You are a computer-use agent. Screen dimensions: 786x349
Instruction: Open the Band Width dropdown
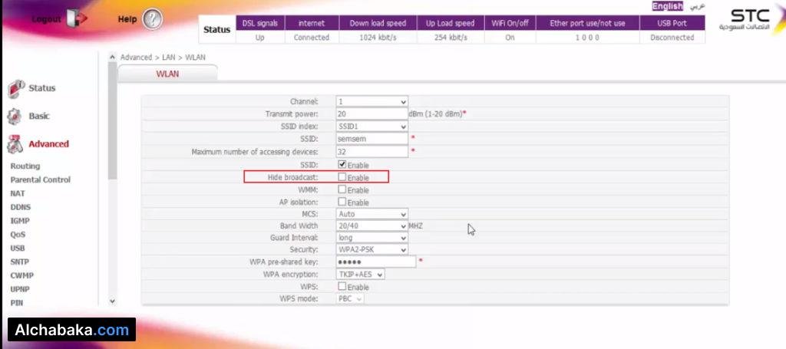tap(372, 226)
